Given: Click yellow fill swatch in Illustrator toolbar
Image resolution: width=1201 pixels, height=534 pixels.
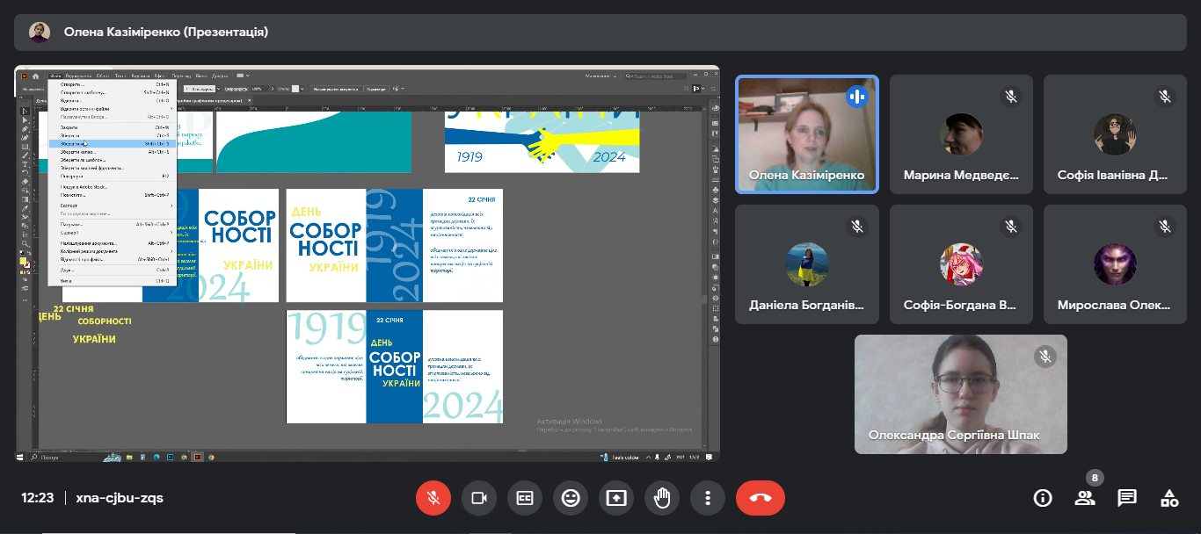Looking at the screenshot, I should tap(23, 261).
